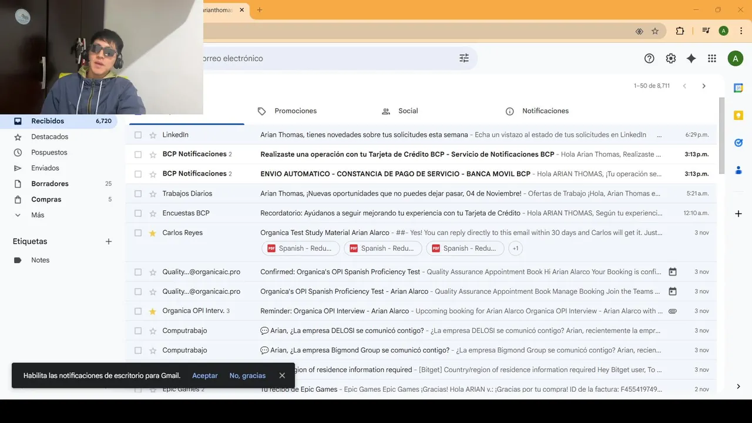Open Calendar side panel icon
752x423 pixels.
tap(738, 88)
